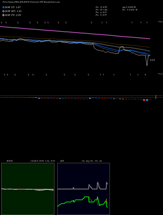Click the MACD (12,26,9) header label
Image resolution: width=163 pixels, height=215 pixels.
pos(31,161)
